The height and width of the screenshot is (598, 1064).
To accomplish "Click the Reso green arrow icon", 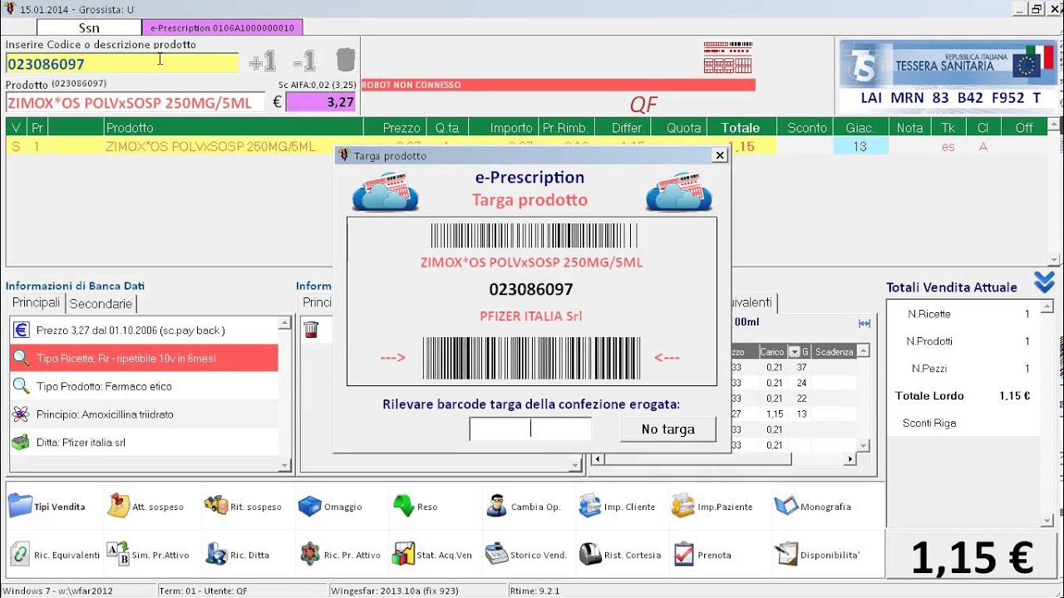I will click(x=403, y=506).
